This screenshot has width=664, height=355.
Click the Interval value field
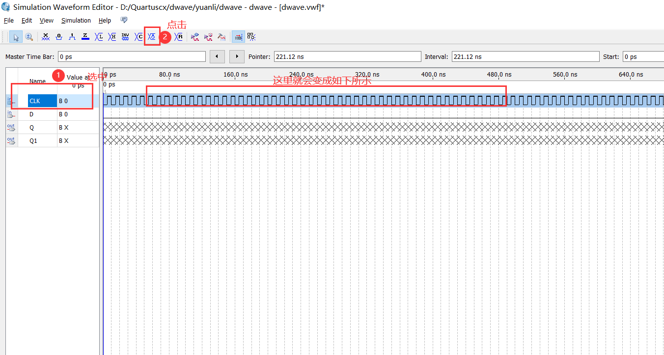[525, 56]
